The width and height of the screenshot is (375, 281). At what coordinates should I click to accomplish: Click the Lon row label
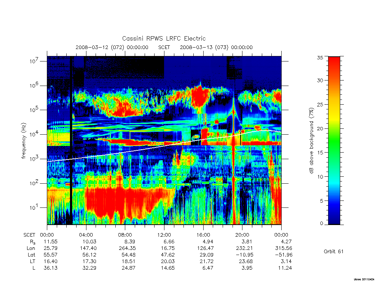(x=31, y=248)
